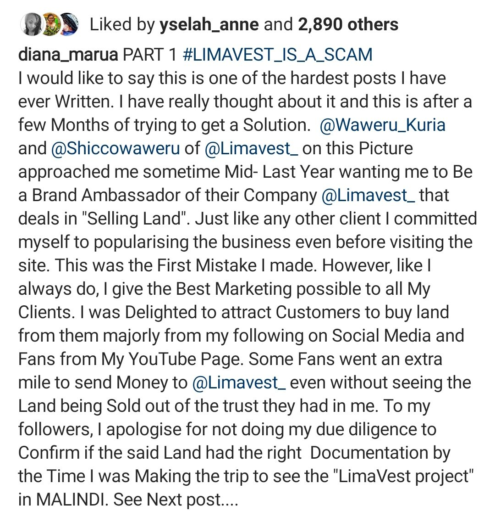Click the "PART 1" caption text

(x=150, y=55)
